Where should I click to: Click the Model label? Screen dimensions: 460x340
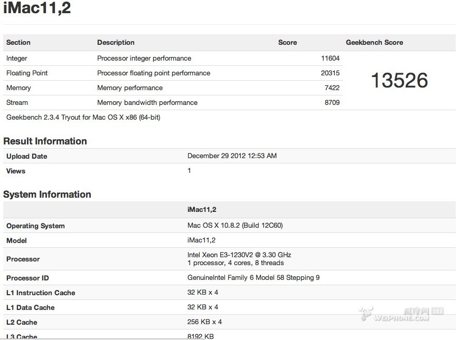pyautogui.click(x=16, y=241)
